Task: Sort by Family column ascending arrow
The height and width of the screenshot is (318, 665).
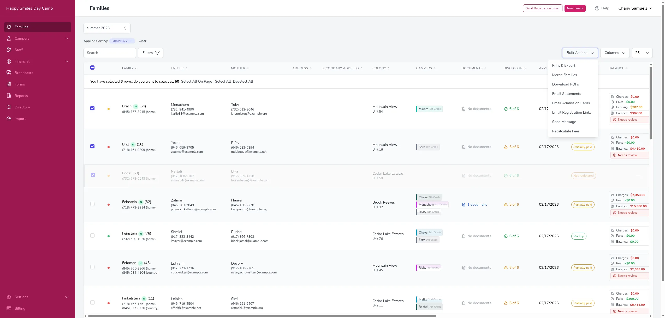Action: pos(136,68)
